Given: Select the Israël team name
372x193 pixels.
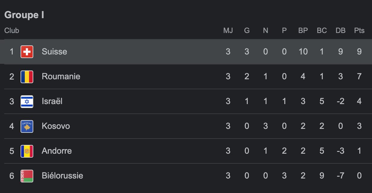Looking at the screenshot, I should (52, 101).
